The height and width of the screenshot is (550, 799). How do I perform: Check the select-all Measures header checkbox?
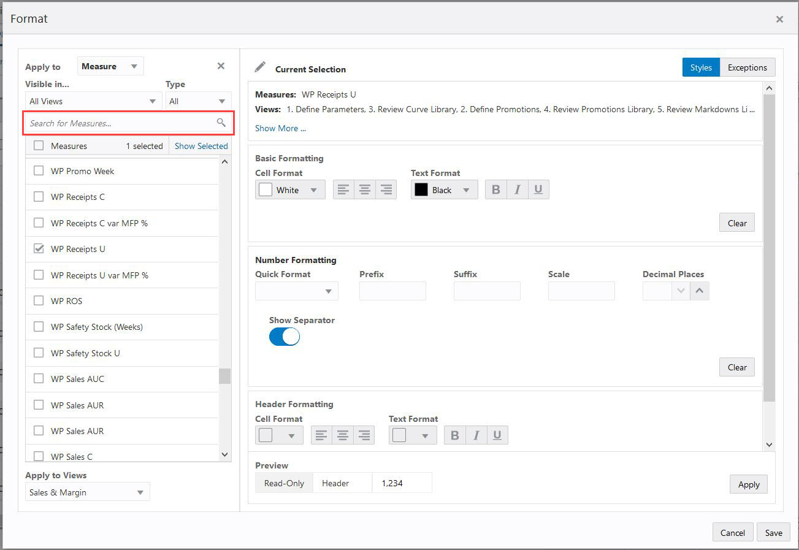point(39,146)
